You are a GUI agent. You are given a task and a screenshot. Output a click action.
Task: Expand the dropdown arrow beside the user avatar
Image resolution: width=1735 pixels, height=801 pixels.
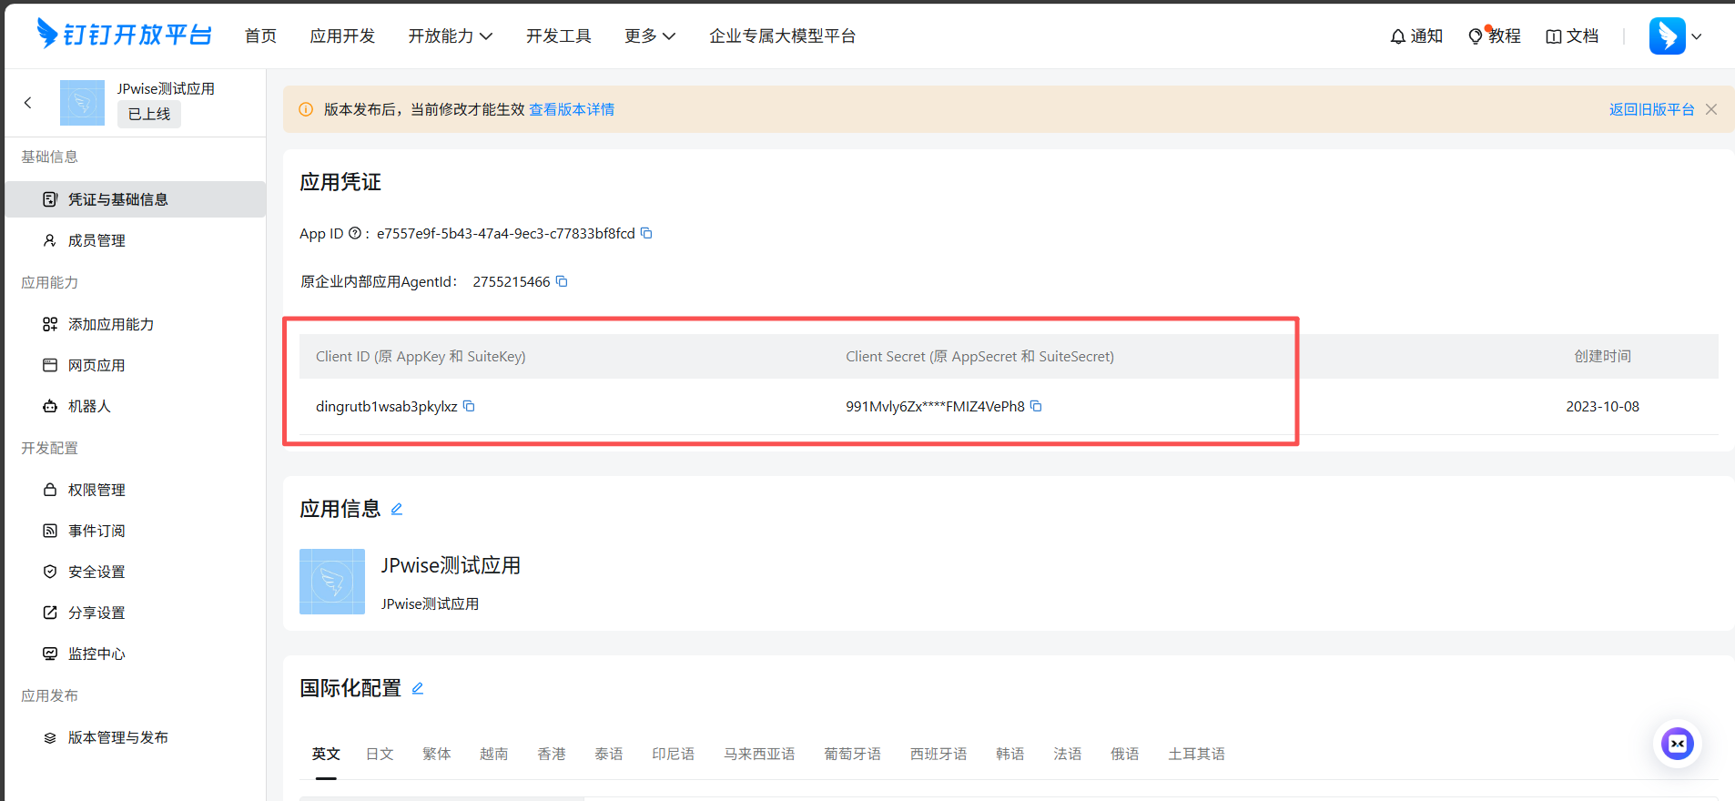click(1697, 37)
